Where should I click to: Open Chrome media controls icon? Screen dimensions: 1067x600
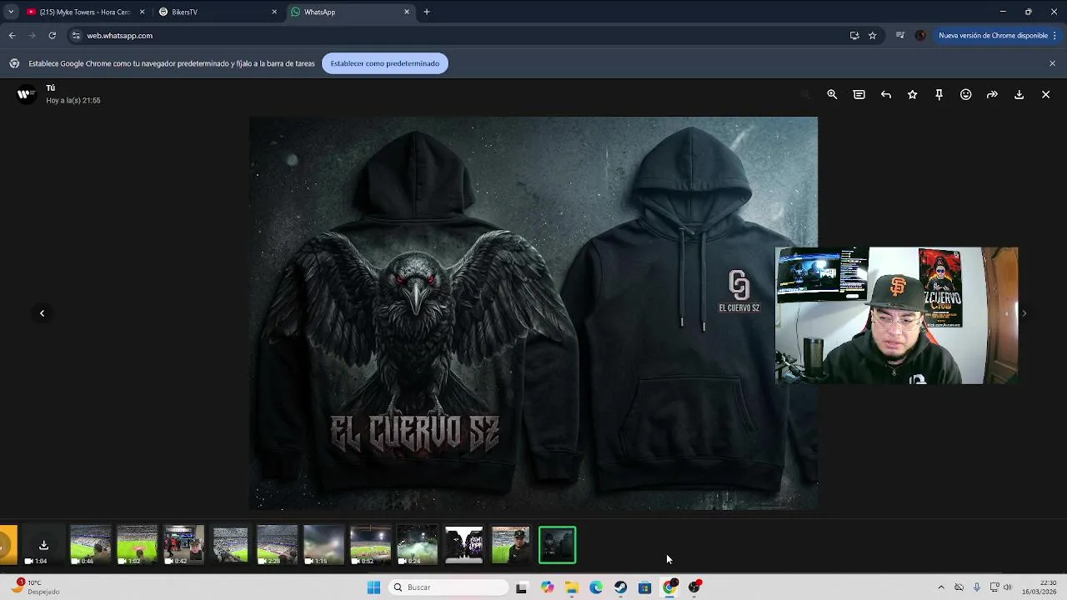click(x=899, y=36)
